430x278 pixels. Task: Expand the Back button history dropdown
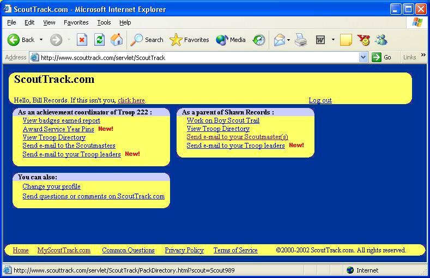(41, 40)
